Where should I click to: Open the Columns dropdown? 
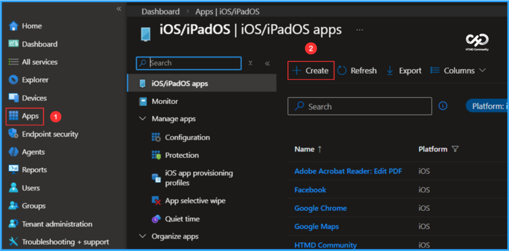[x=458, y=70]
